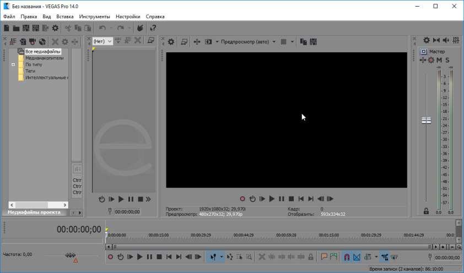Open the Normal Edit Tool dropdown arrow
This screenshot has height=273, width=464.
click(222, 257)
